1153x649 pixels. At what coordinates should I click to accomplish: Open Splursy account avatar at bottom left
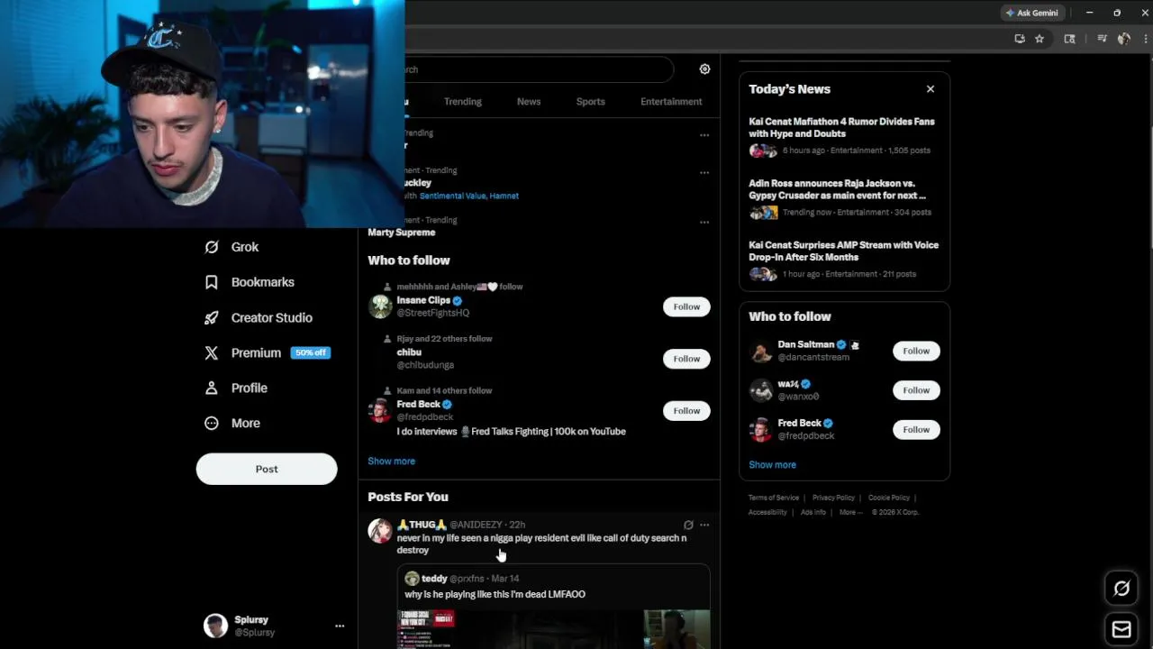click(x=215, y=626)
